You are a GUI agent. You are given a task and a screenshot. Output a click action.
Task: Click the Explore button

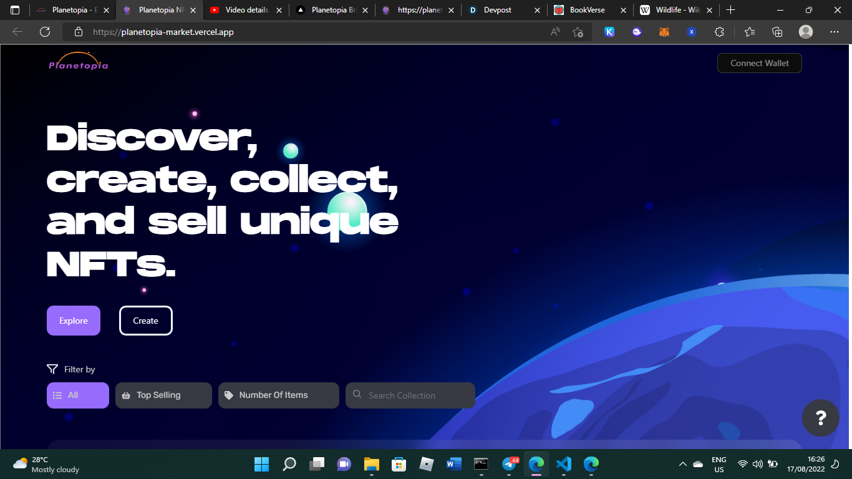pos(74,321)
